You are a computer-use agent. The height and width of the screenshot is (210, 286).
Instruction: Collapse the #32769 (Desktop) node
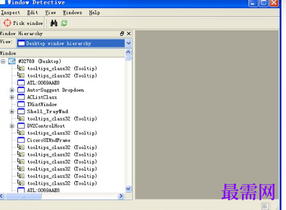(x=3, y=61)
